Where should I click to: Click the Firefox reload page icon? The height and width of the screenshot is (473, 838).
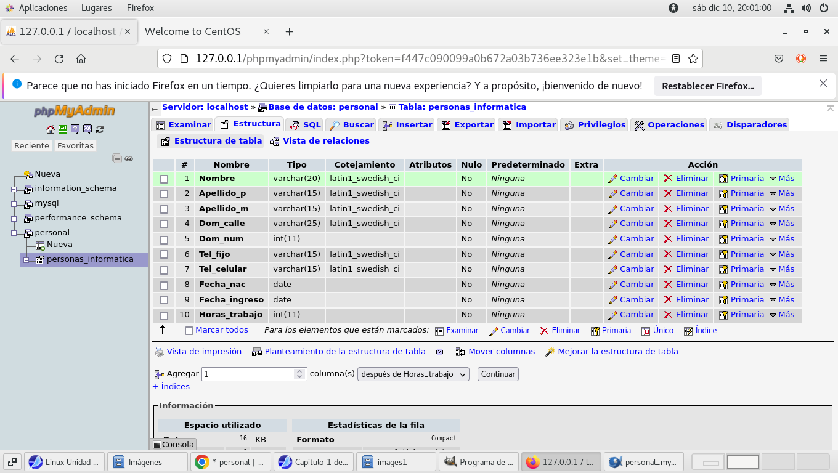click(59, 59)
